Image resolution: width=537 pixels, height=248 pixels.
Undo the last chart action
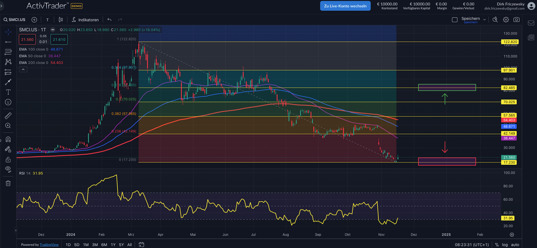pyautogui.click(x=109, y=20)
